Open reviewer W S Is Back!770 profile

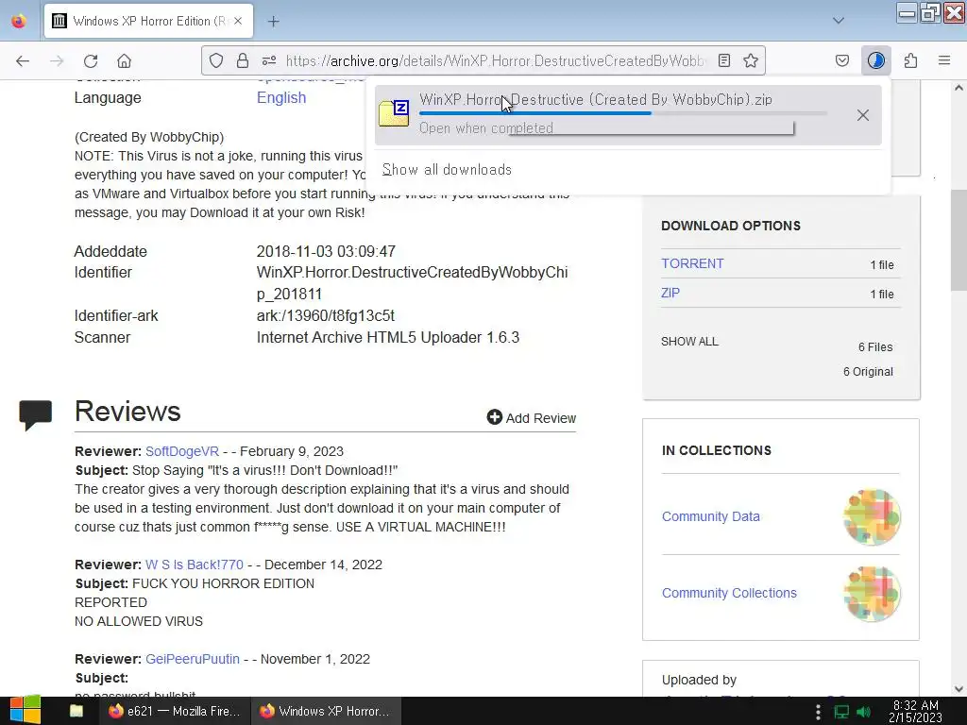point(195,565)
